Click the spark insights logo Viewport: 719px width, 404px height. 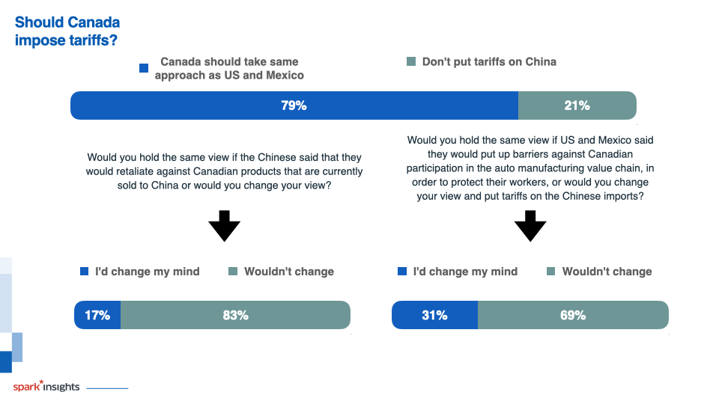[x=46, y=386]
